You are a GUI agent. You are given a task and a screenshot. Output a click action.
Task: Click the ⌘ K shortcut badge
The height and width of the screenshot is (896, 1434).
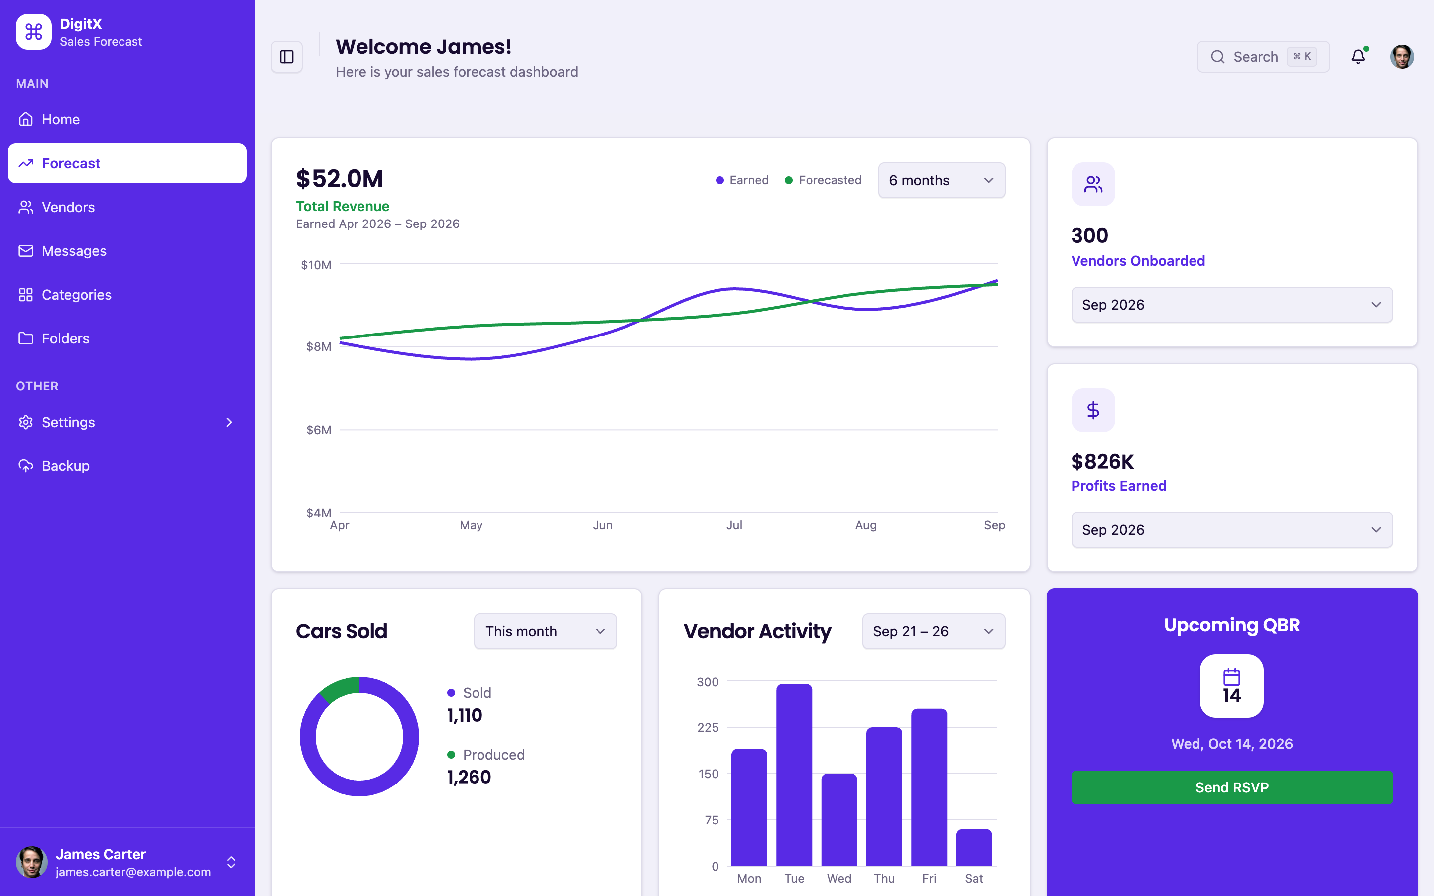pos(1302,57)
